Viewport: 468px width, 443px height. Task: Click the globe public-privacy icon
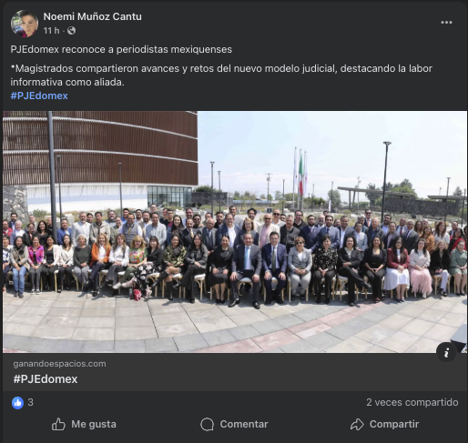click(71, 31)
